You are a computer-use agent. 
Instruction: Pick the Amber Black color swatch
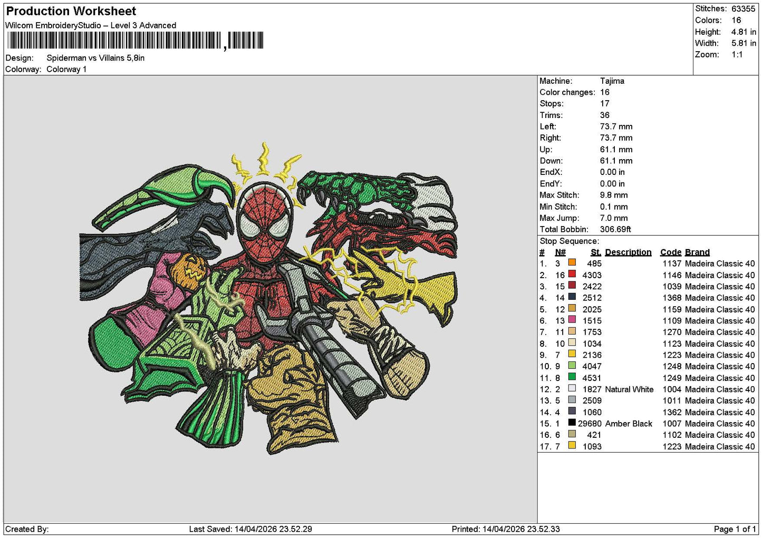(572, 423)
